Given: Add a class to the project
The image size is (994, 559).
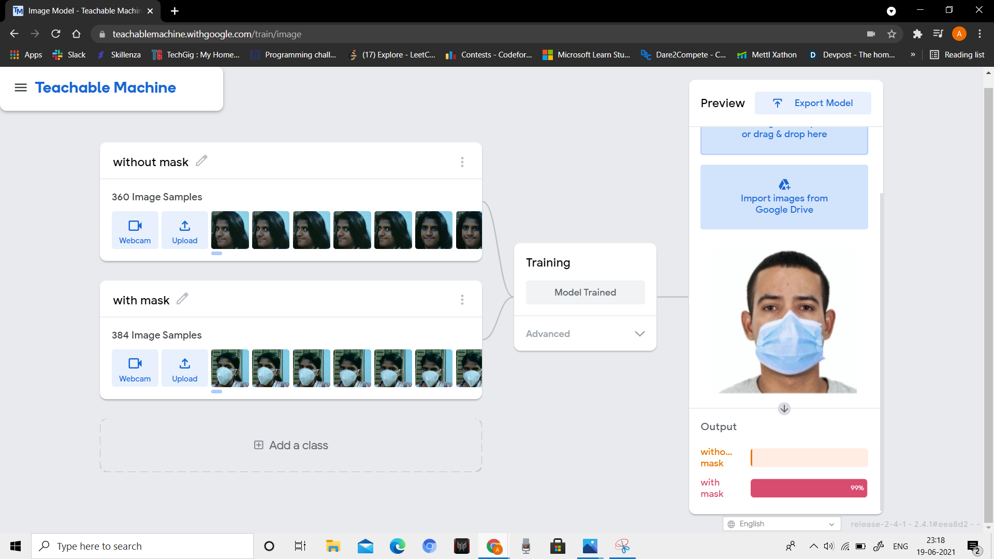Looking at the screenshot, I should [291, 446].
